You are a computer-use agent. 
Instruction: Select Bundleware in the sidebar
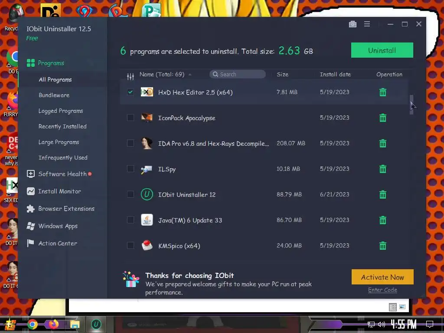tap(54, 95)
